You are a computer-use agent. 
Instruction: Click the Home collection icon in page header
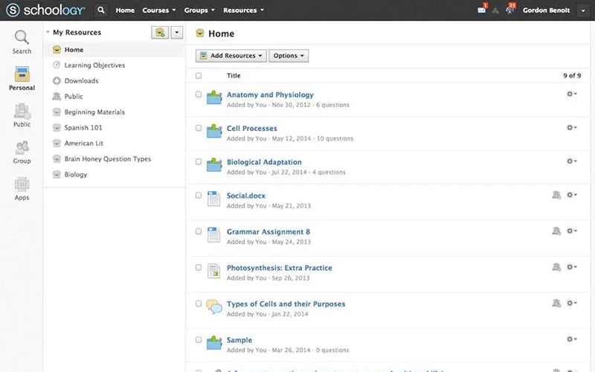(x=200, y=33)
